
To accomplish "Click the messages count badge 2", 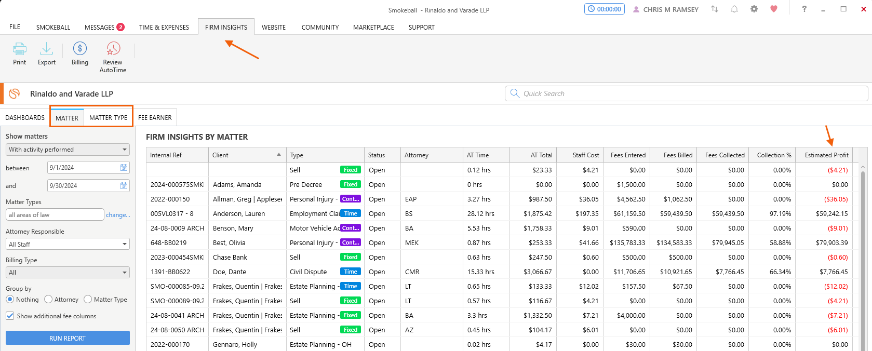I will [x=120, y=27].
